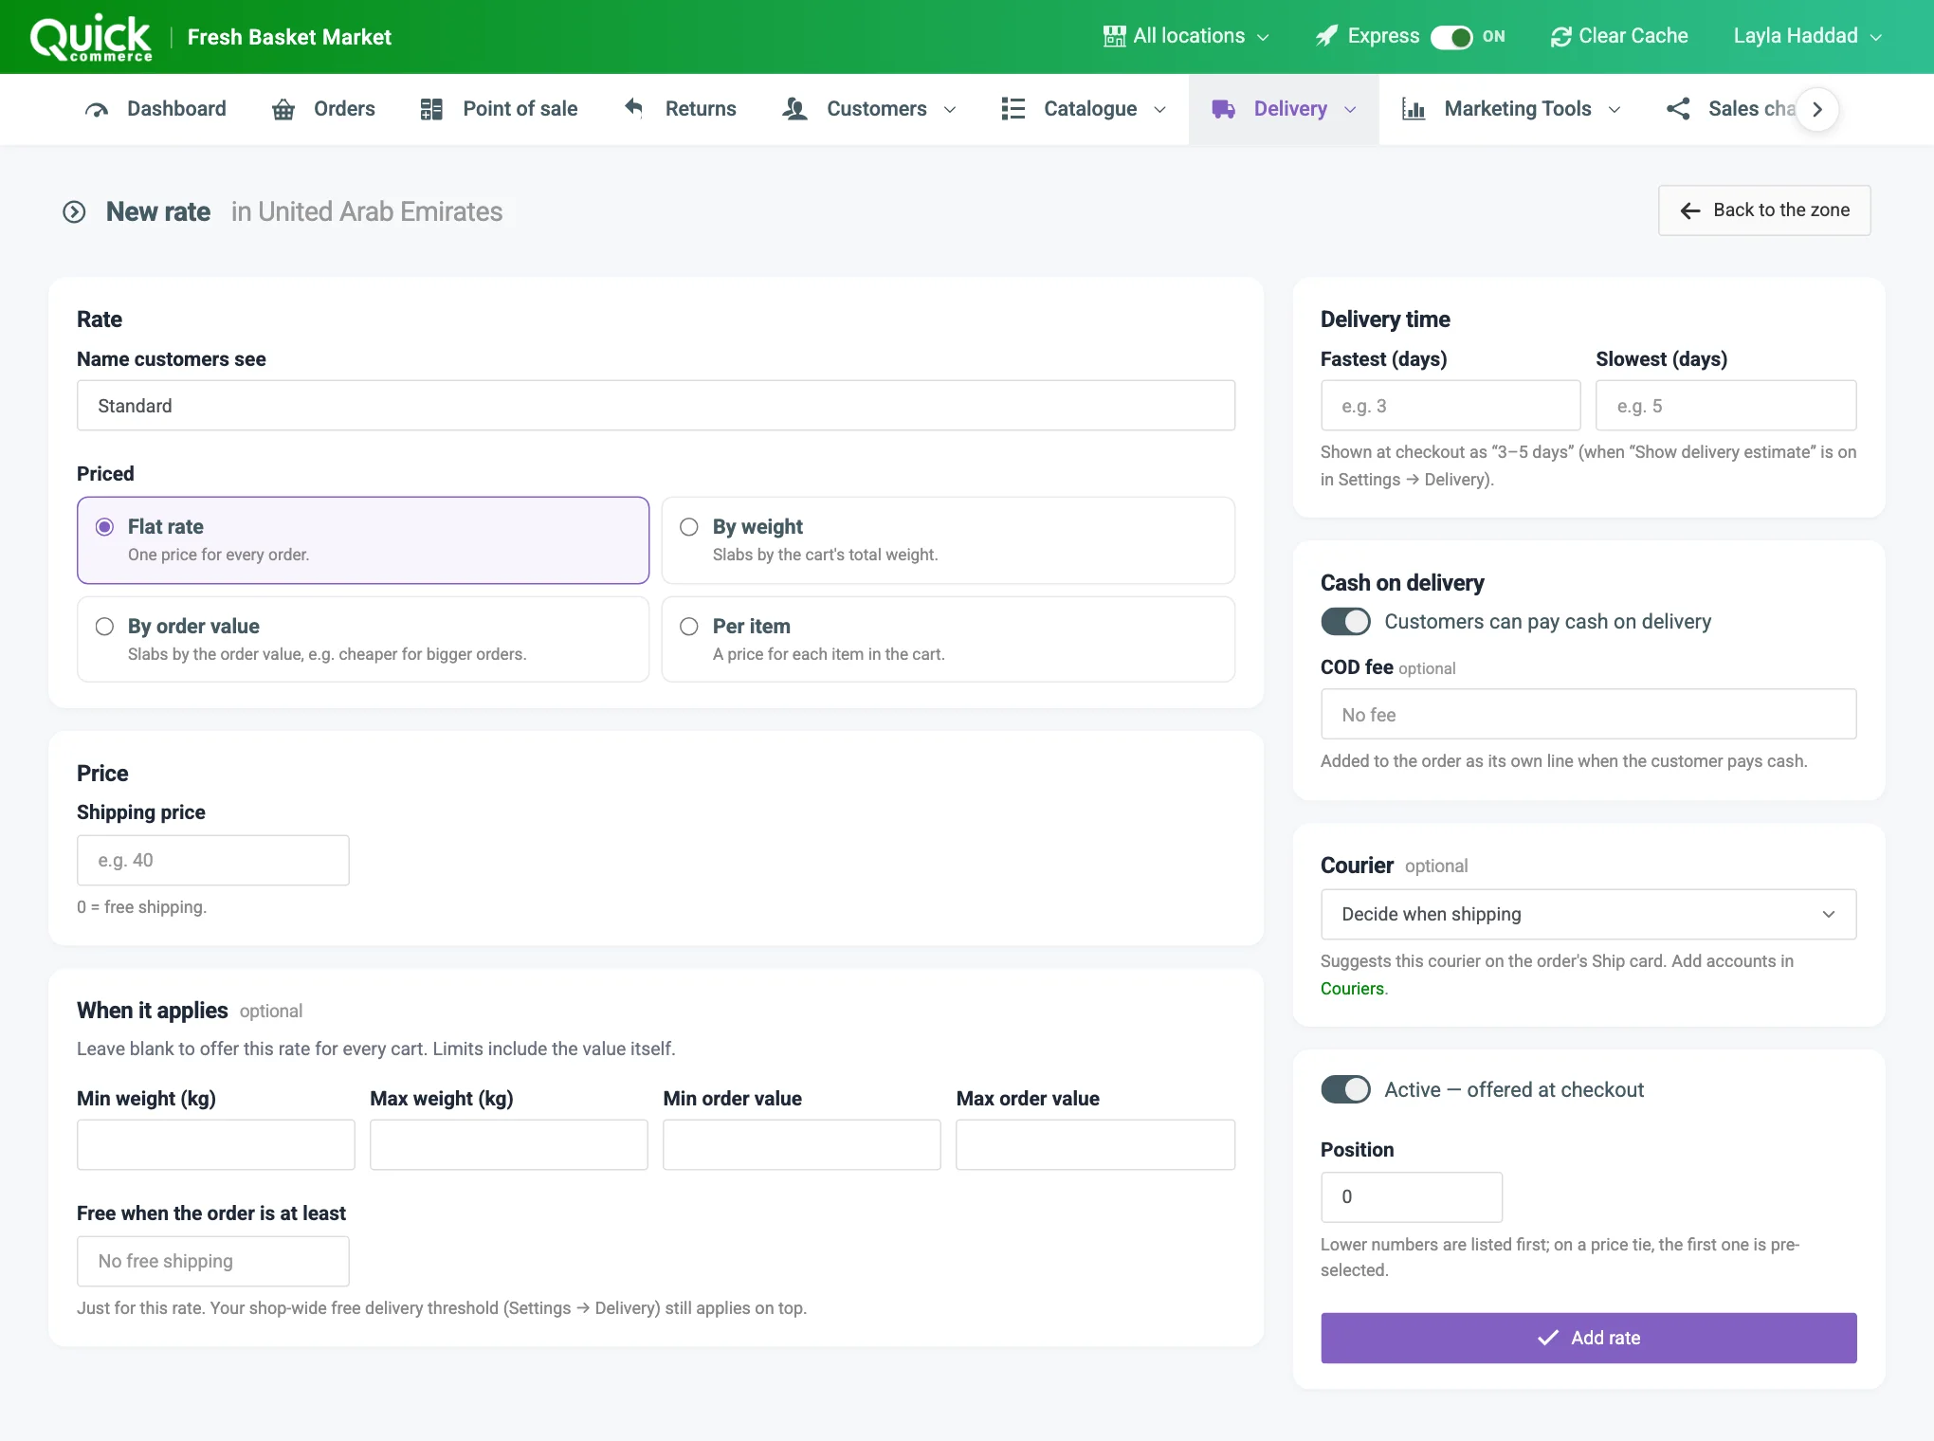Open the Returns section
1934x1441 pixels.
coord(680,109)
